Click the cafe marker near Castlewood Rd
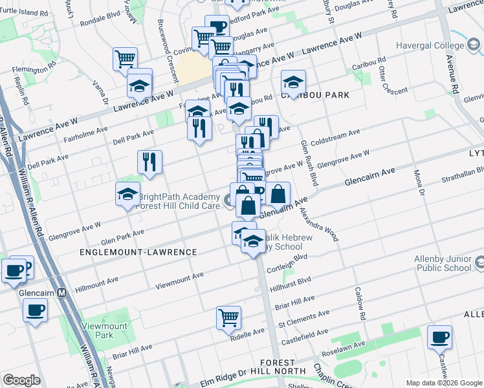This screenshot has height=388, width=484. (x=439, y=337)
